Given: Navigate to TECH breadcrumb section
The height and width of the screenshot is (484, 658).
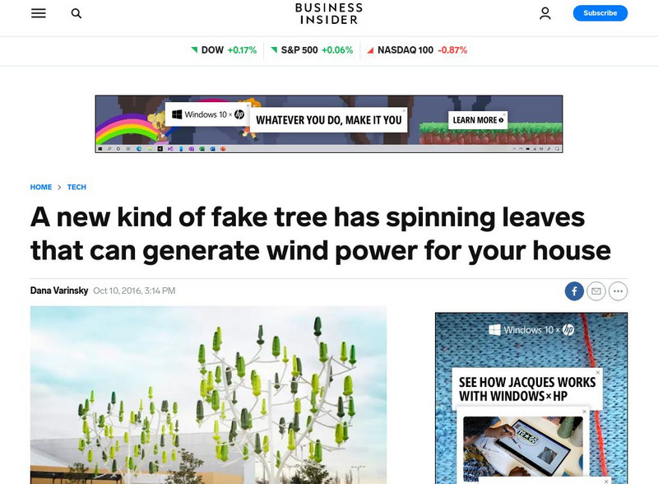Looking at the screenshot, I should click(76, 187).
